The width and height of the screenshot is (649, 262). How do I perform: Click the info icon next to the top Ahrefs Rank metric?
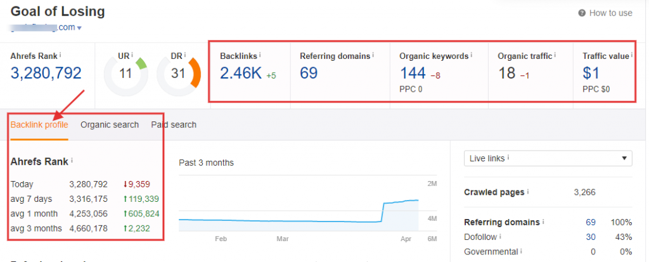tap(60, 54)
